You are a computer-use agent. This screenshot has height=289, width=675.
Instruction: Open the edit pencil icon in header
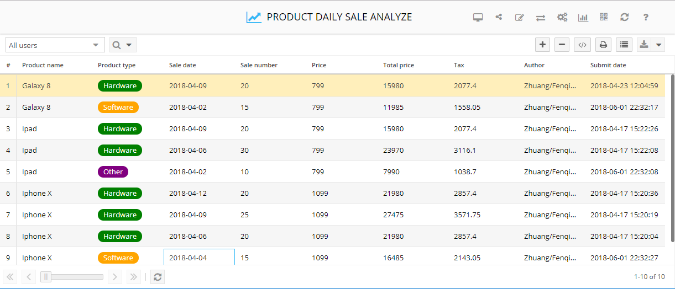520,17
